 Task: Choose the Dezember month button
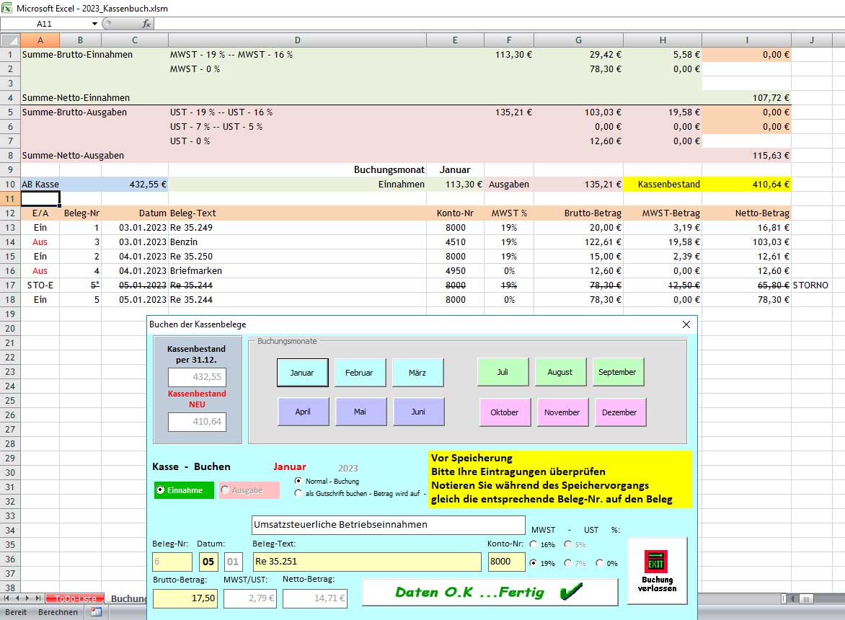pos(620,412)
